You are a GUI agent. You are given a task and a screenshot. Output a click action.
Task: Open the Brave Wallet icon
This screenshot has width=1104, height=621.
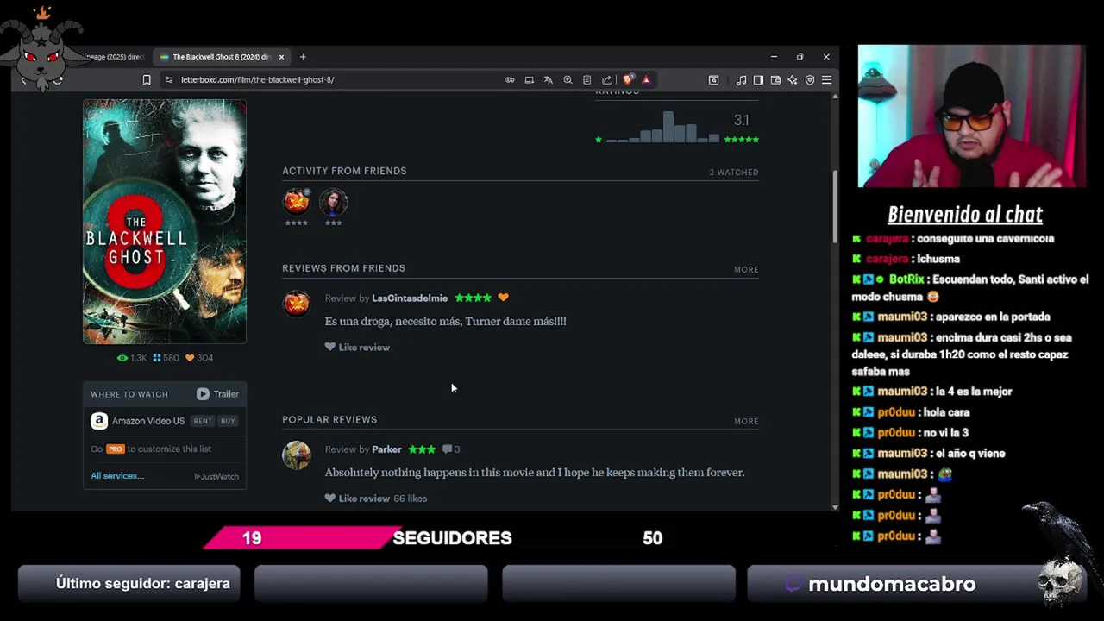point(775,80)
